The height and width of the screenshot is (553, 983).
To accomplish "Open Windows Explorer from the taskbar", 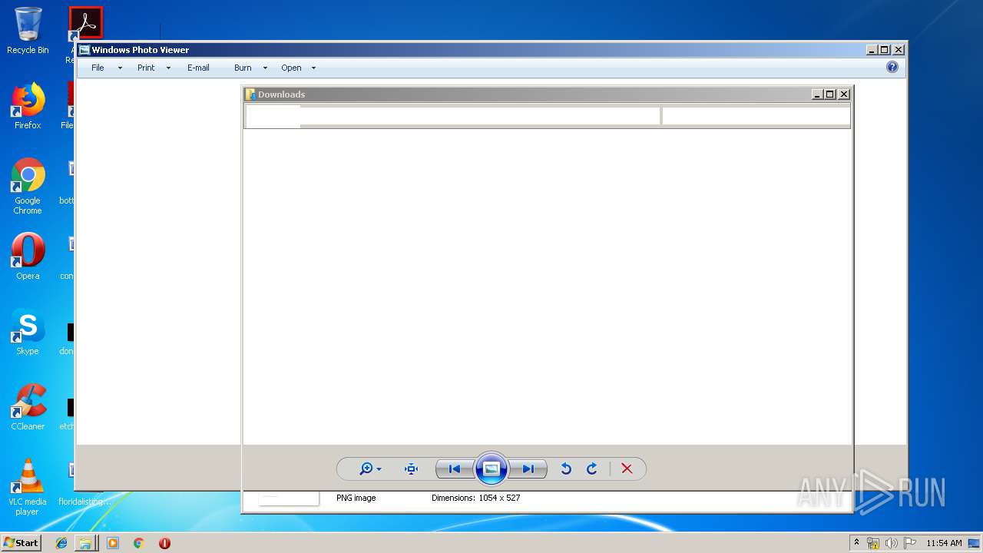I will pos(85,543).
